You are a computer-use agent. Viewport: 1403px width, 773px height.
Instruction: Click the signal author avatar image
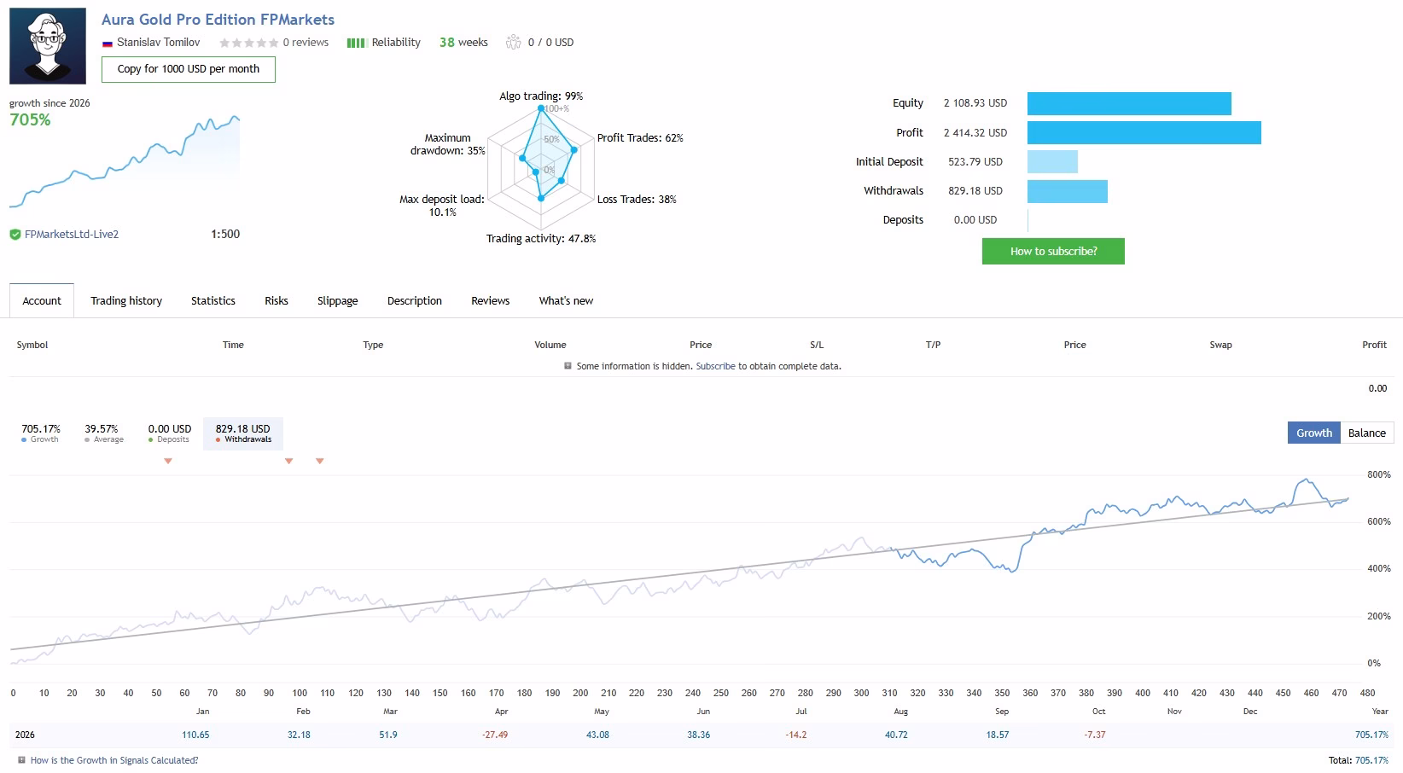point(48,46)
